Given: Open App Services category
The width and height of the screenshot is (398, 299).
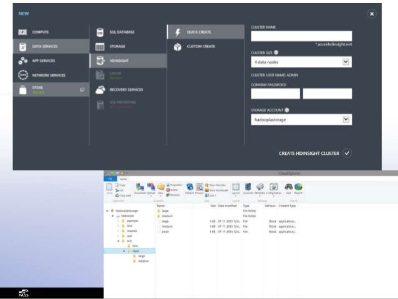Looking at the screenshot, I should 51,61.
